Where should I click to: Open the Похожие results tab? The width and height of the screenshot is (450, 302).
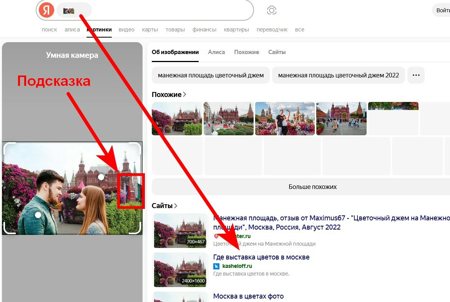click(x=247, y=52)
